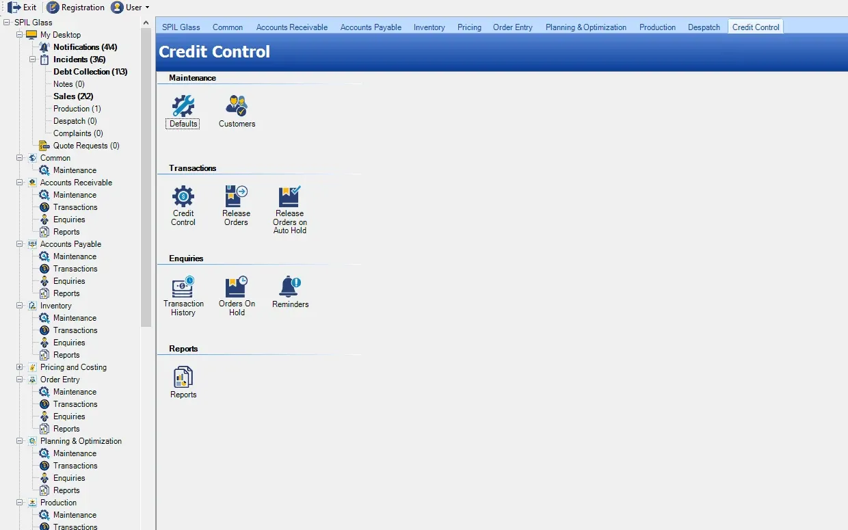Open Notifications (414) in My Desktop
Viewport: 848px width, 530px height.
[x=85, y=47]
